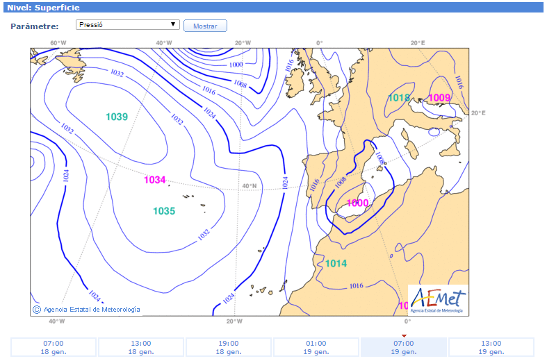
Task: Switch to the 19:00 18 gen. forecast
Action: click(229, 347)
